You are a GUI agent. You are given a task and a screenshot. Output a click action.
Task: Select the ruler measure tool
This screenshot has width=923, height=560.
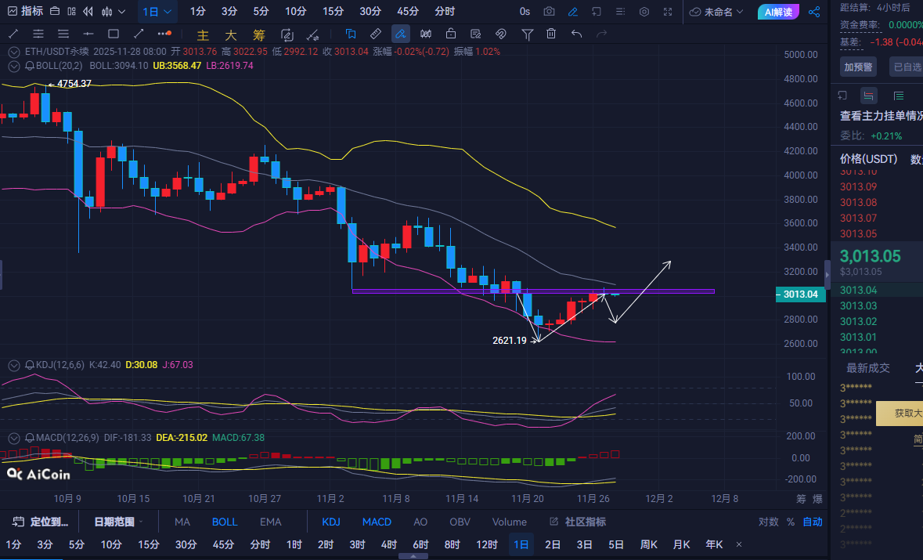[x=375, y=34]
